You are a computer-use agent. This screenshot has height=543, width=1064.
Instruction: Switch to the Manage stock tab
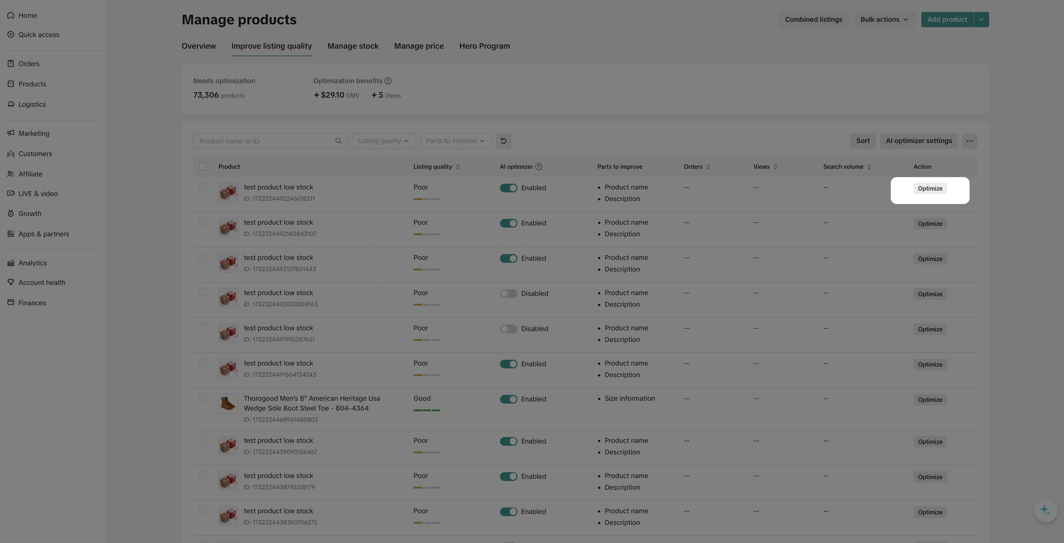click(353, 46)
